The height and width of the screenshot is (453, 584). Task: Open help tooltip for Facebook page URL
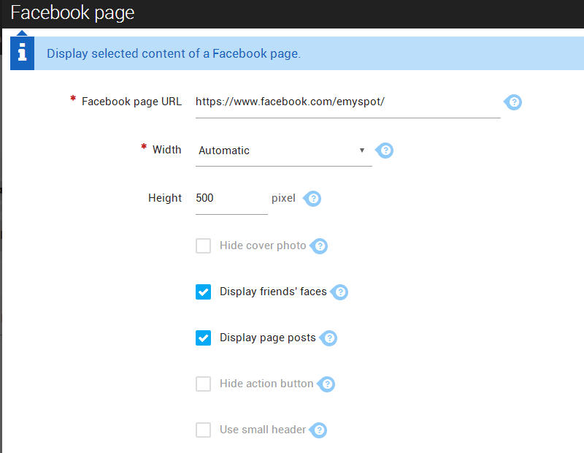(513, 102)
